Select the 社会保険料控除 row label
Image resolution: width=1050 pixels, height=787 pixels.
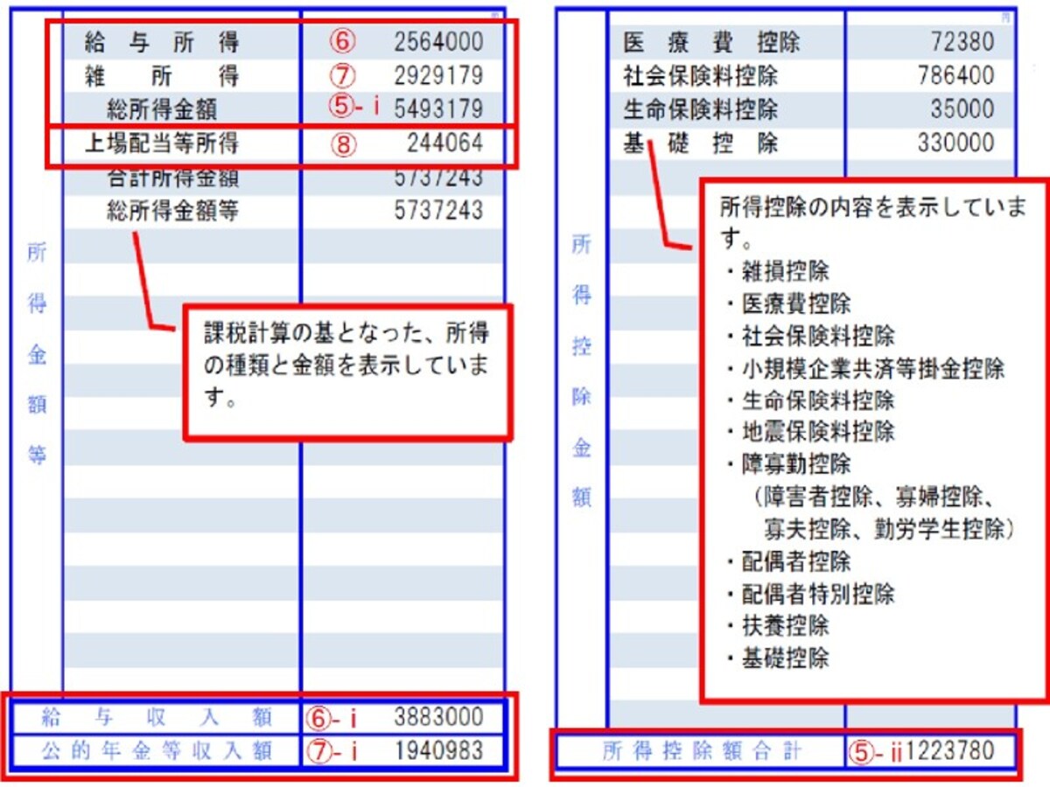(x=701, y=76)
